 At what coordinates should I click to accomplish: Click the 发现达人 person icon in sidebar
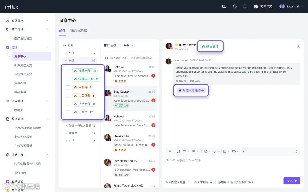7,20
